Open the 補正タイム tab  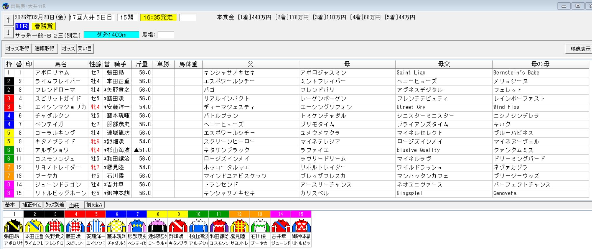[32, 205]
